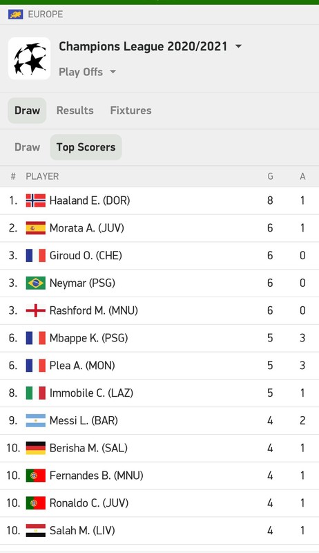Click Argentina flag beside Messi
Screen dimensions: 319x553
point(36,420)
